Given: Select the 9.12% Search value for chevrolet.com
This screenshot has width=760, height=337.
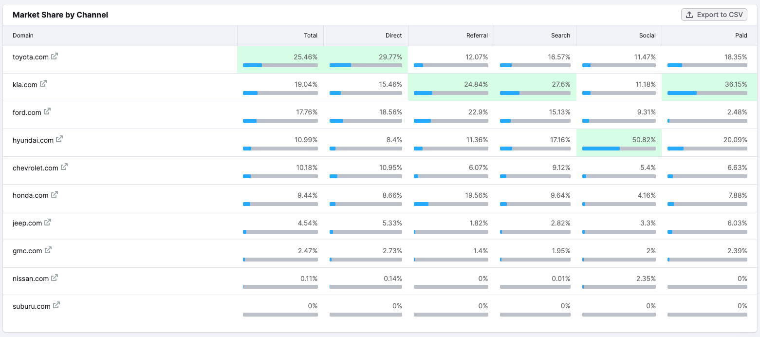Looking at the screenshot, I should coord(561,168).
